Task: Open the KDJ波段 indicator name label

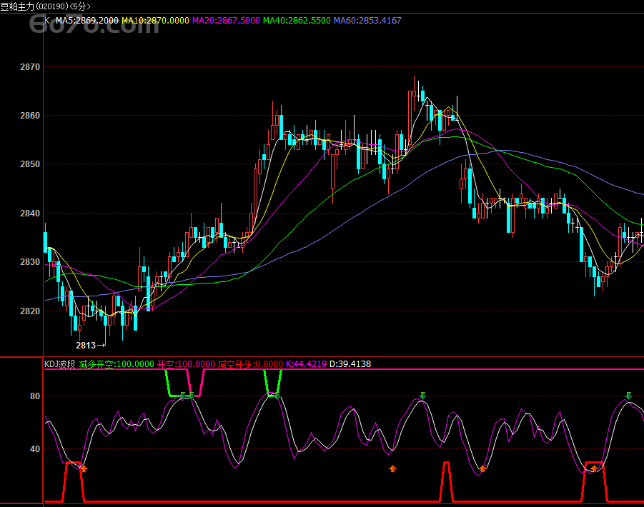Action: click(60, 364)
